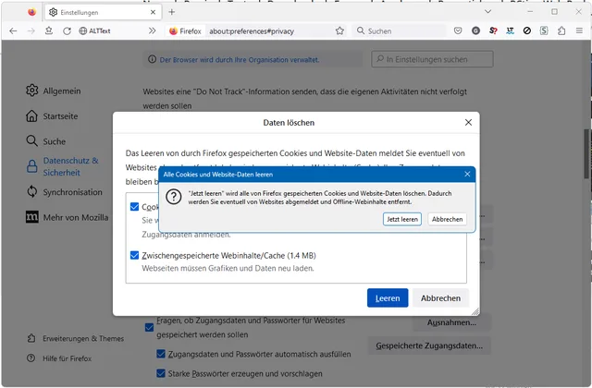This screenshot has width=592, height=388.
Task: Open the extensions puzzle icon
Action: click(561, 30)
